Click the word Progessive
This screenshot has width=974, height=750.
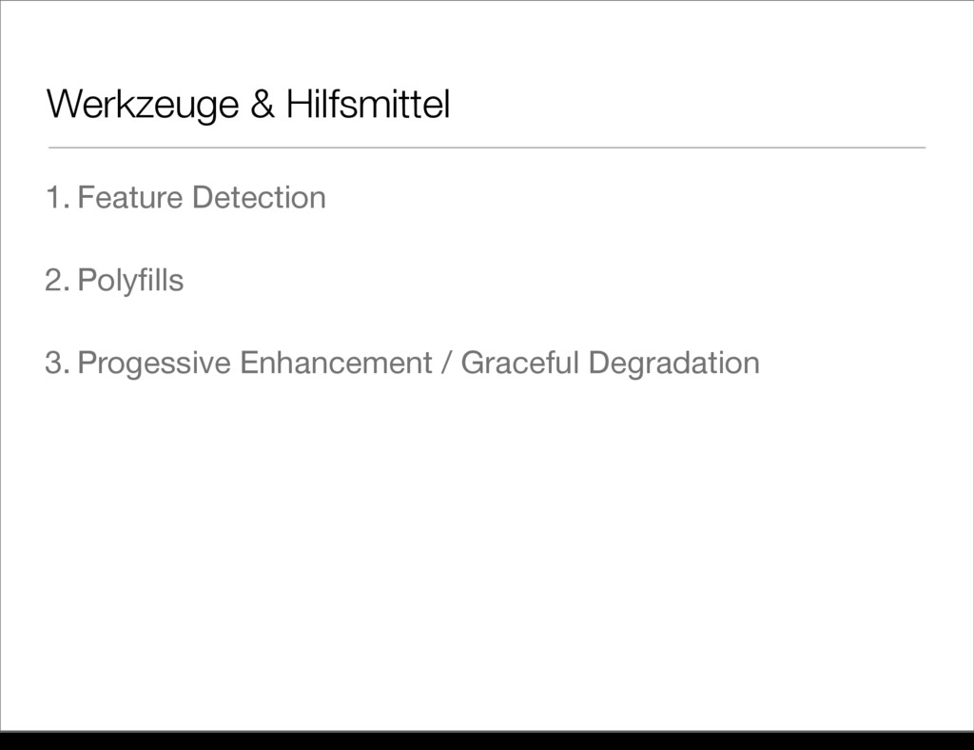[154, 364]
